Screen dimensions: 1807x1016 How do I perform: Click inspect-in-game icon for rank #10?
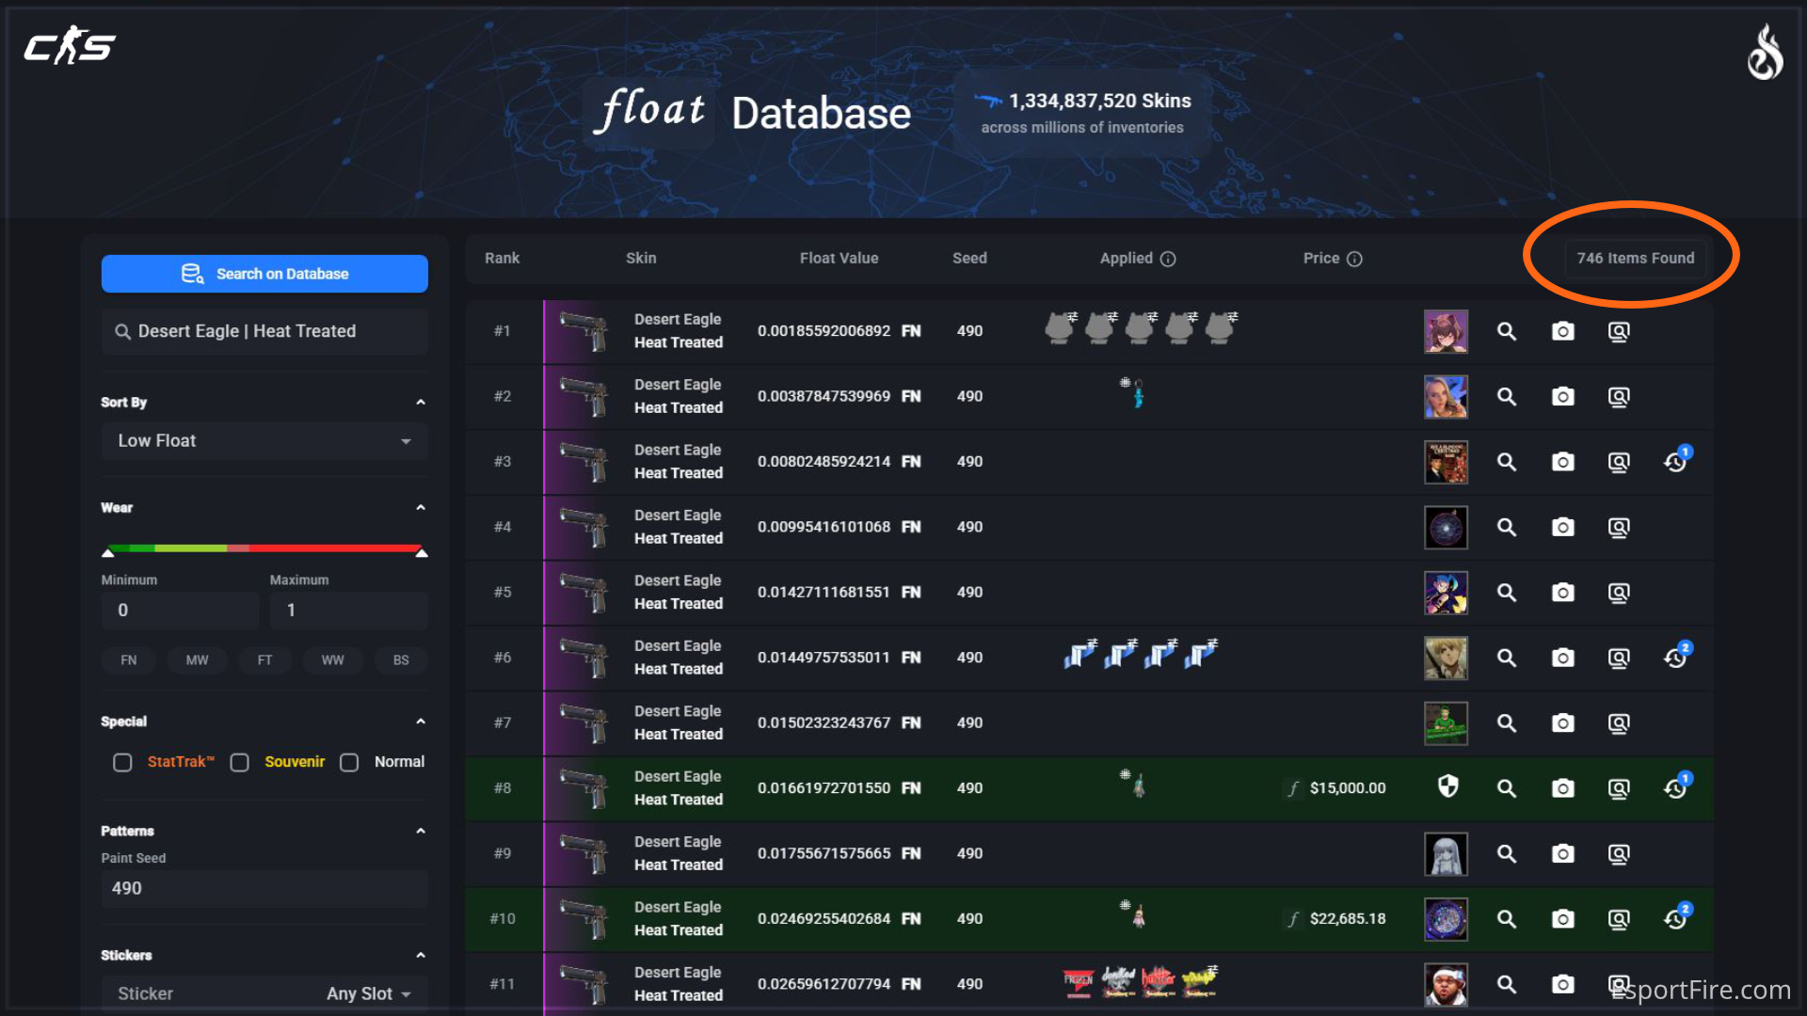[x=1619, y=919]
